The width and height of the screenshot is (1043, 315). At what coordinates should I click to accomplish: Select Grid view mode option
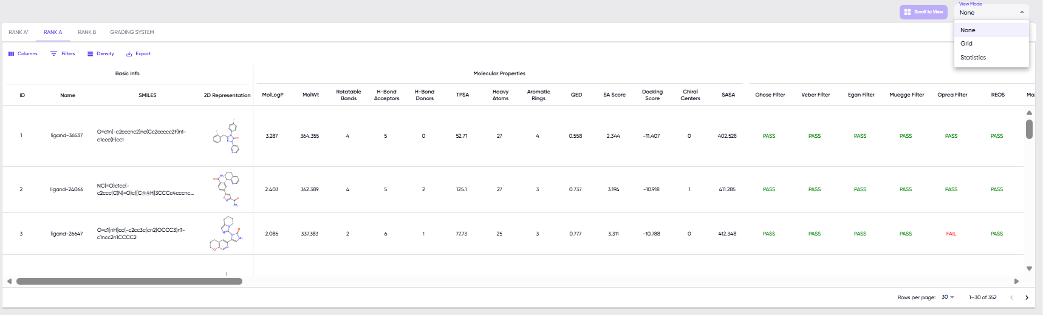click(966, 44)
